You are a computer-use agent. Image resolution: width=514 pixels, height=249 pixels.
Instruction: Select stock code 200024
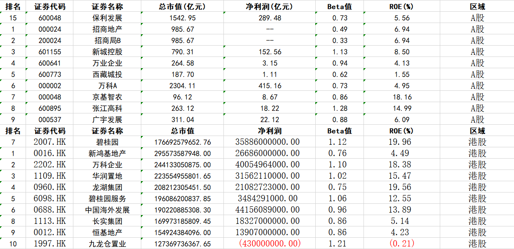[49, 41]
